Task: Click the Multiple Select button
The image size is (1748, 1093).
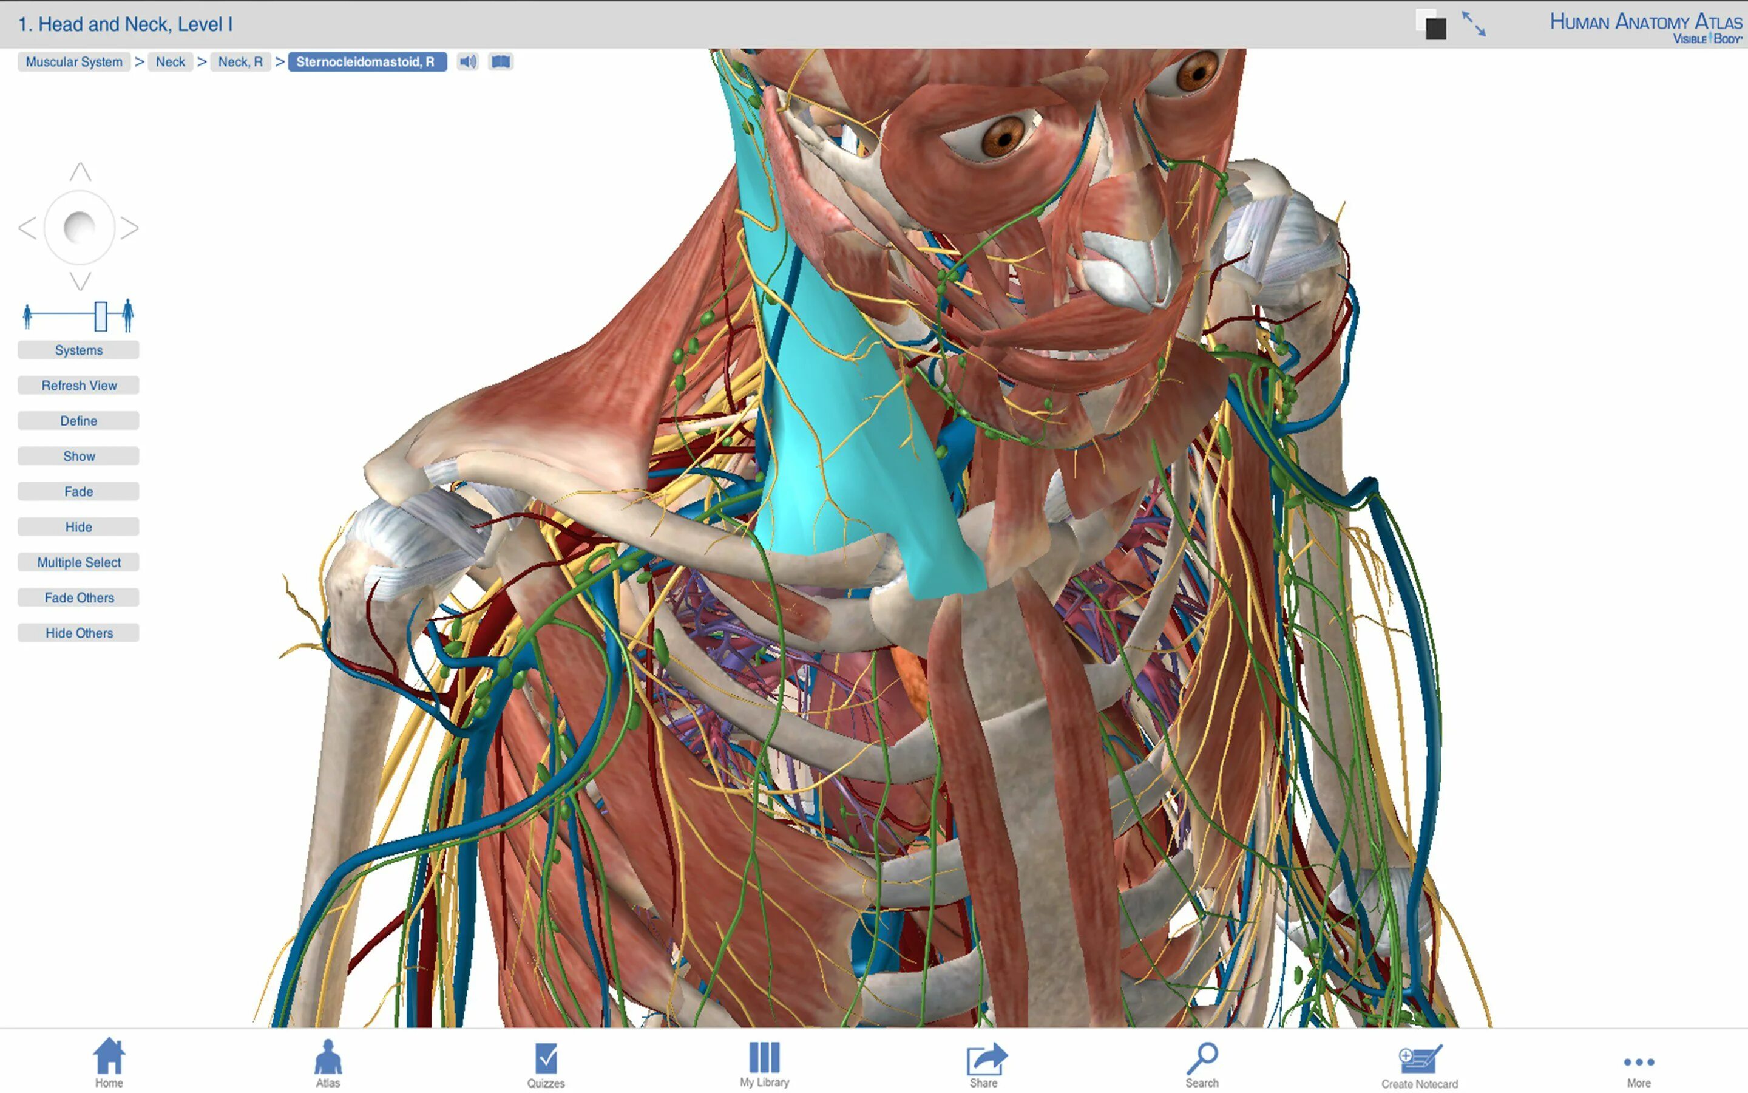Action: (x=78, y=562)
